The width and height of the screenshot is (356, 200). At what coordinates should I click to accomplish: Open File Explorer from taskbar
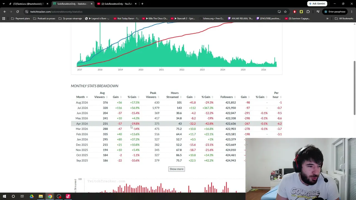[x=41, y=196]
